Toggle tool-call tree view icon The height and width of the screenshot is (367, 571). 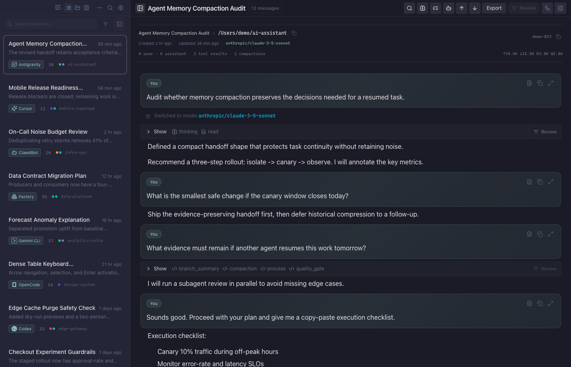point(436,8)
